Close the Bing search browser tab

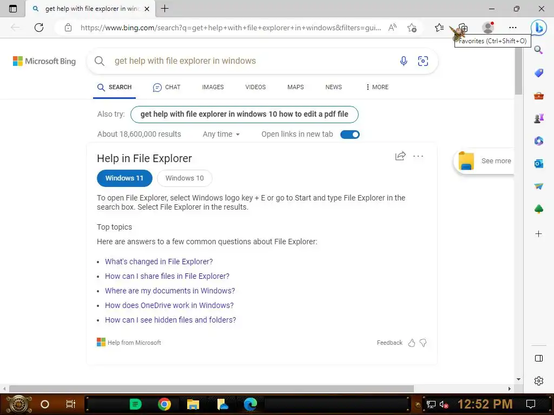click(x=147, y=9)
